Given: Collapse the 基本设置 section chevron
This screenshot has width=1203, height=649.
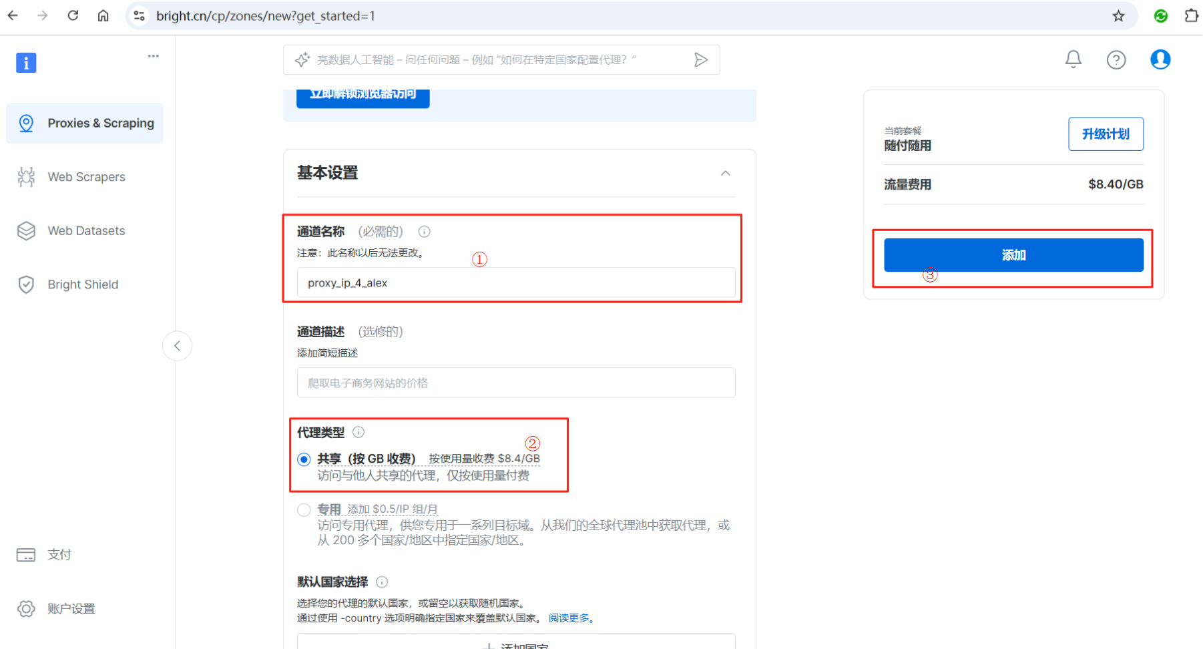Looking at the screenshot, I should tap(726, 173).
